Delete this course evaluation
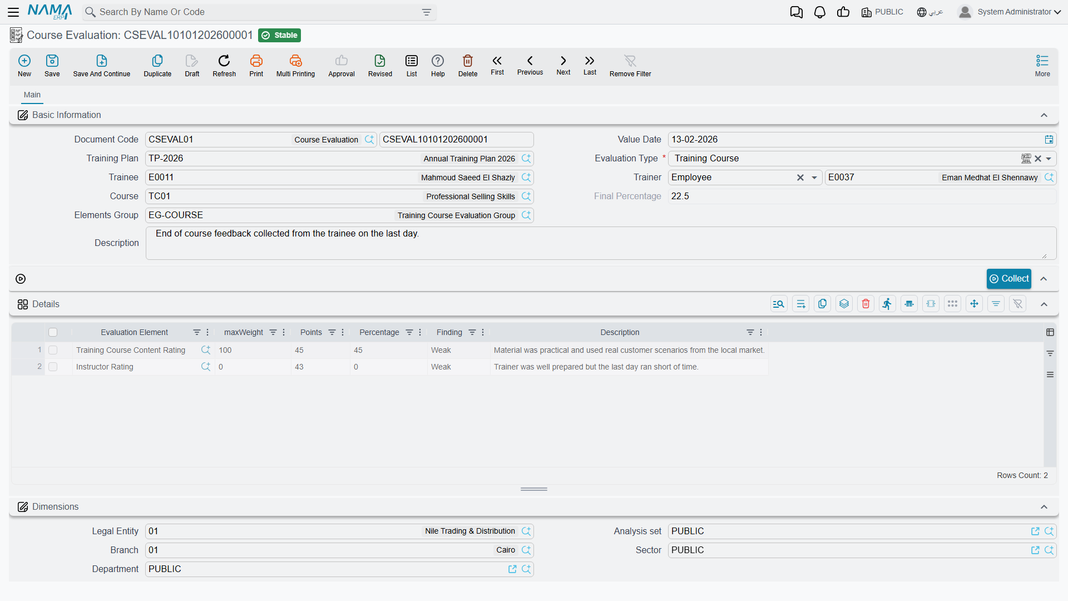 point(468,65)
